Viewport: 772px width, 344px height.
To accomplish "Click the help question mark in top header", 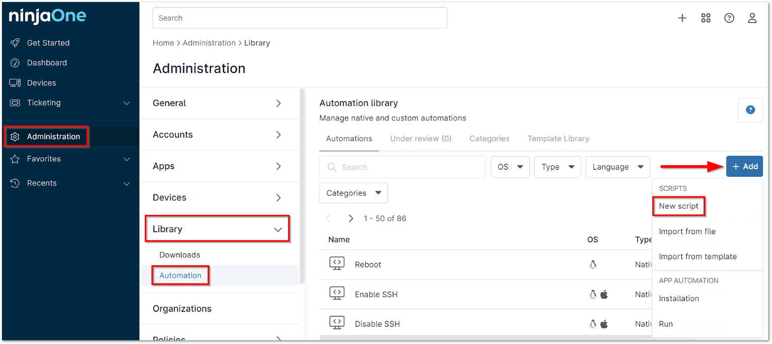I will (729, 18).
